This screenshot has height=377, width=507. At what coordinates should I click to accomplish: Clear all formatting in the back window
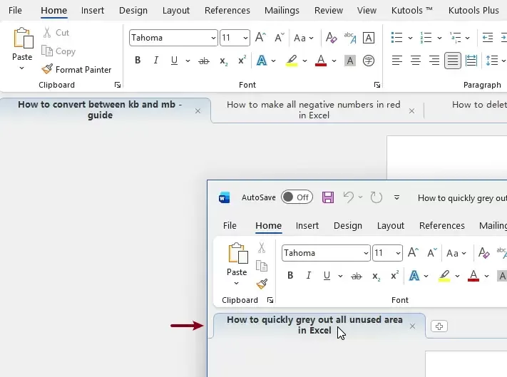pos(331,38)
